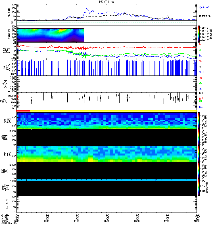Viewport: 213px width, 227px height.
Task: Click the '[counts]' color bar unit label
Action: point(211,34)
